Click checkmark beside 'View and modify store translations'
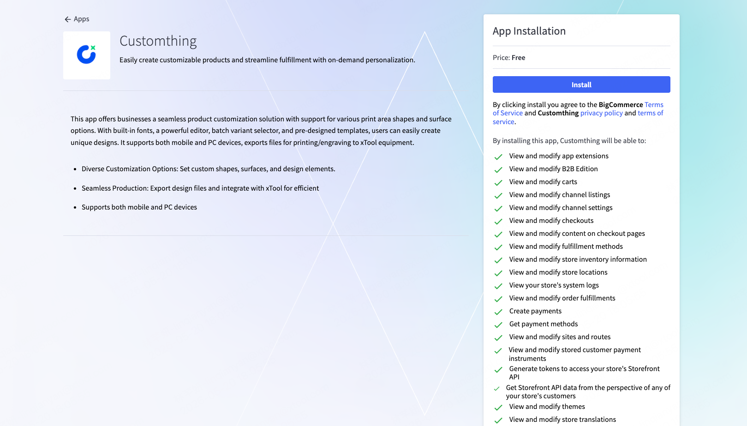 click(x=498, y=420)
